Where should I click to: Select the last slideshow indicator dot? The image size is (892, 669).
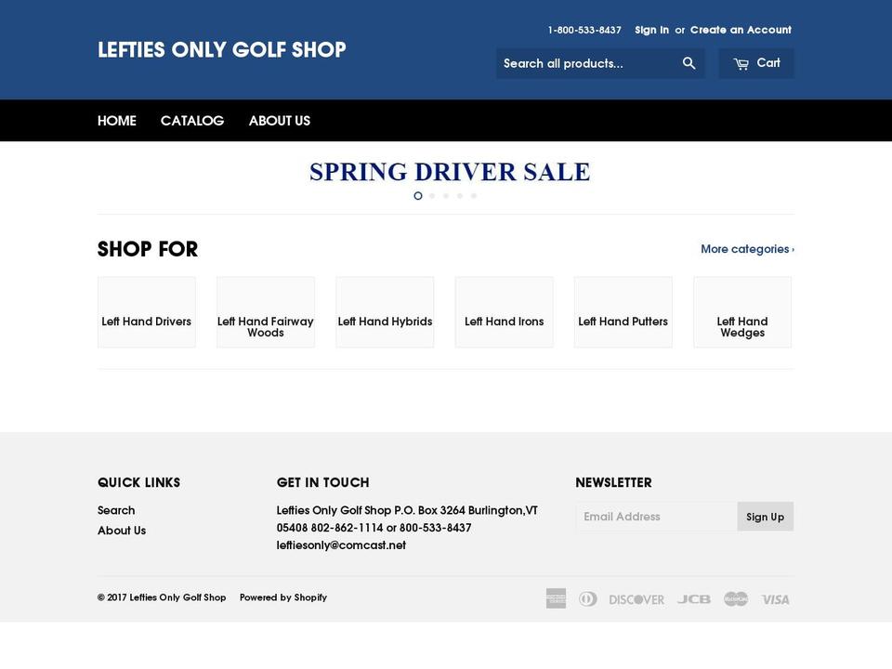click(474, 195)
